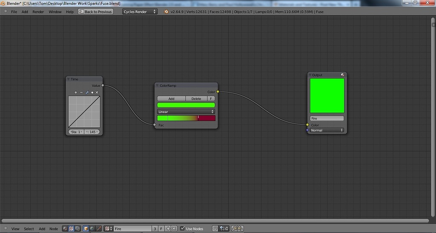Open the wrench tools icon in Time node

click(x=87, y=92)
